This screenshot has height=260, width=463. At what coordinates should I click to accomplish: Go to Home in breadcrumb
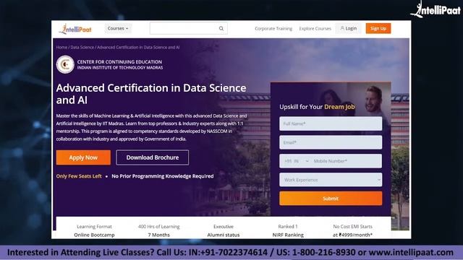click(x=61, y=47)
